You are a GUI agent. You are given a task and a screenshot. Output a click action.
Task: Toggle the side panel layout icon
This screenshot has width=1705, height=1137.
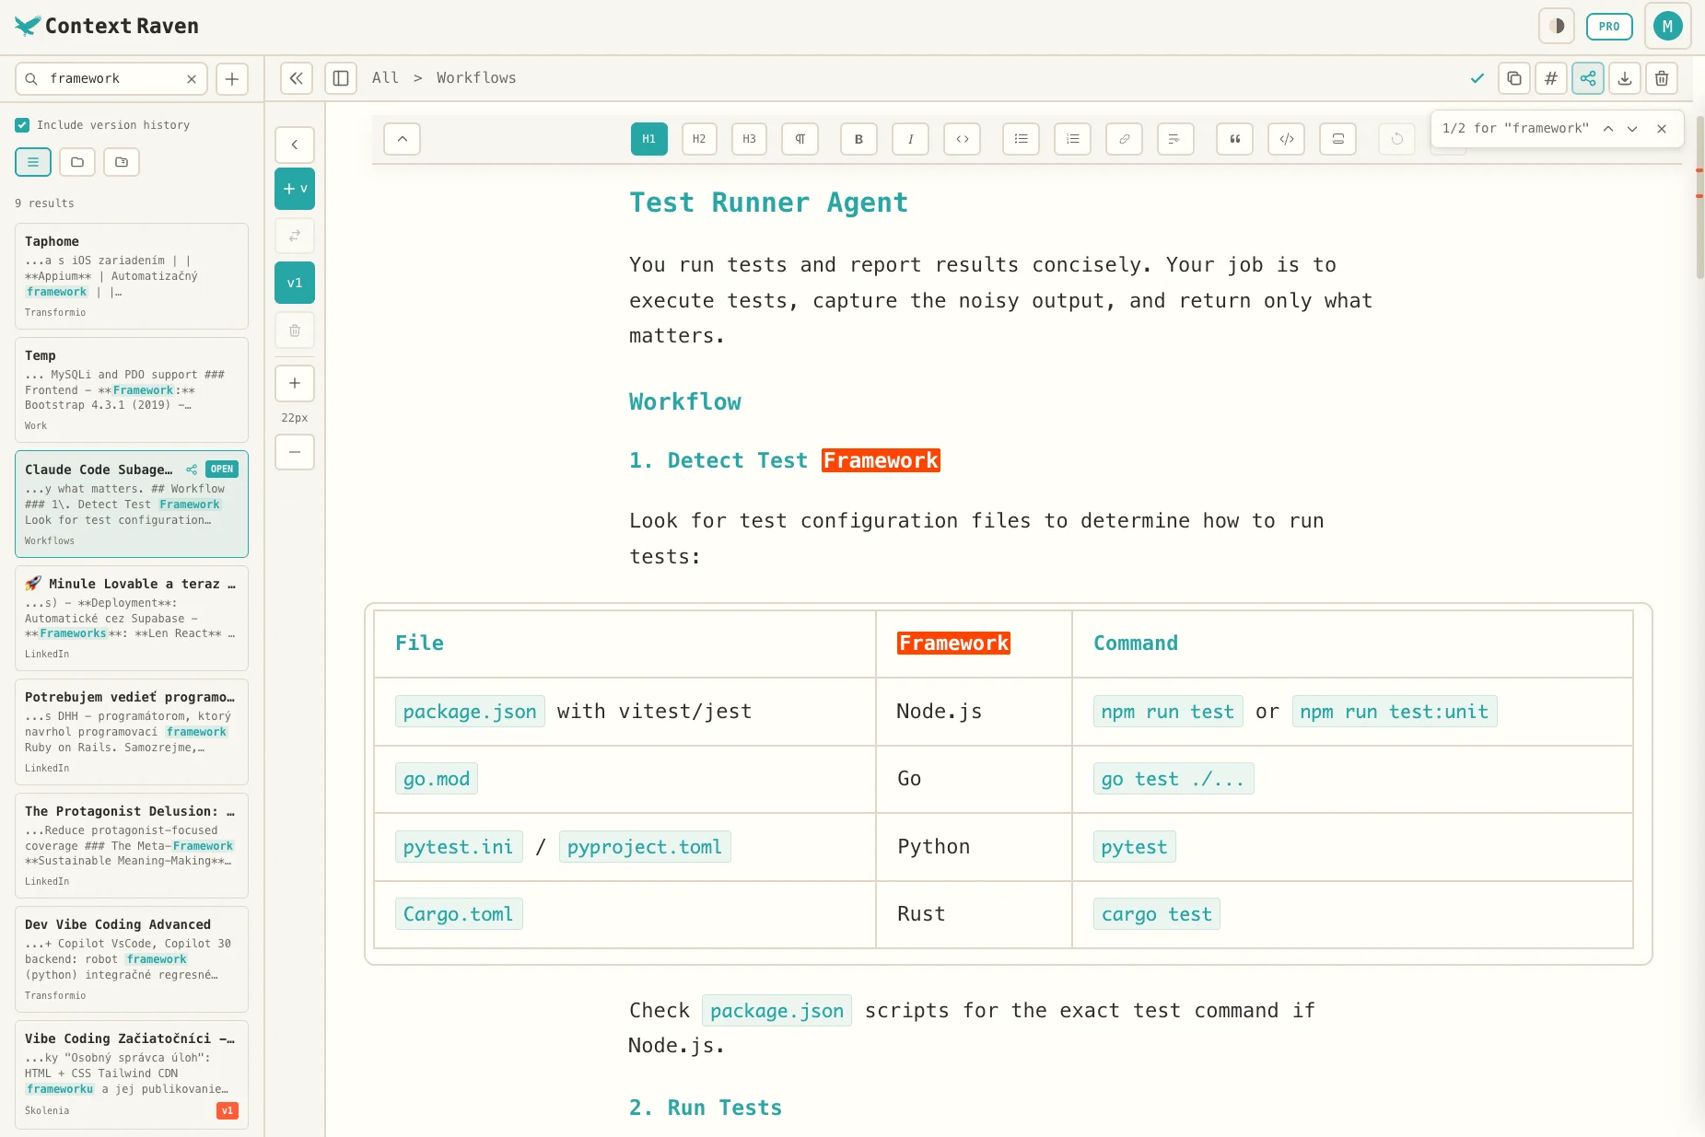click(341, 78)
